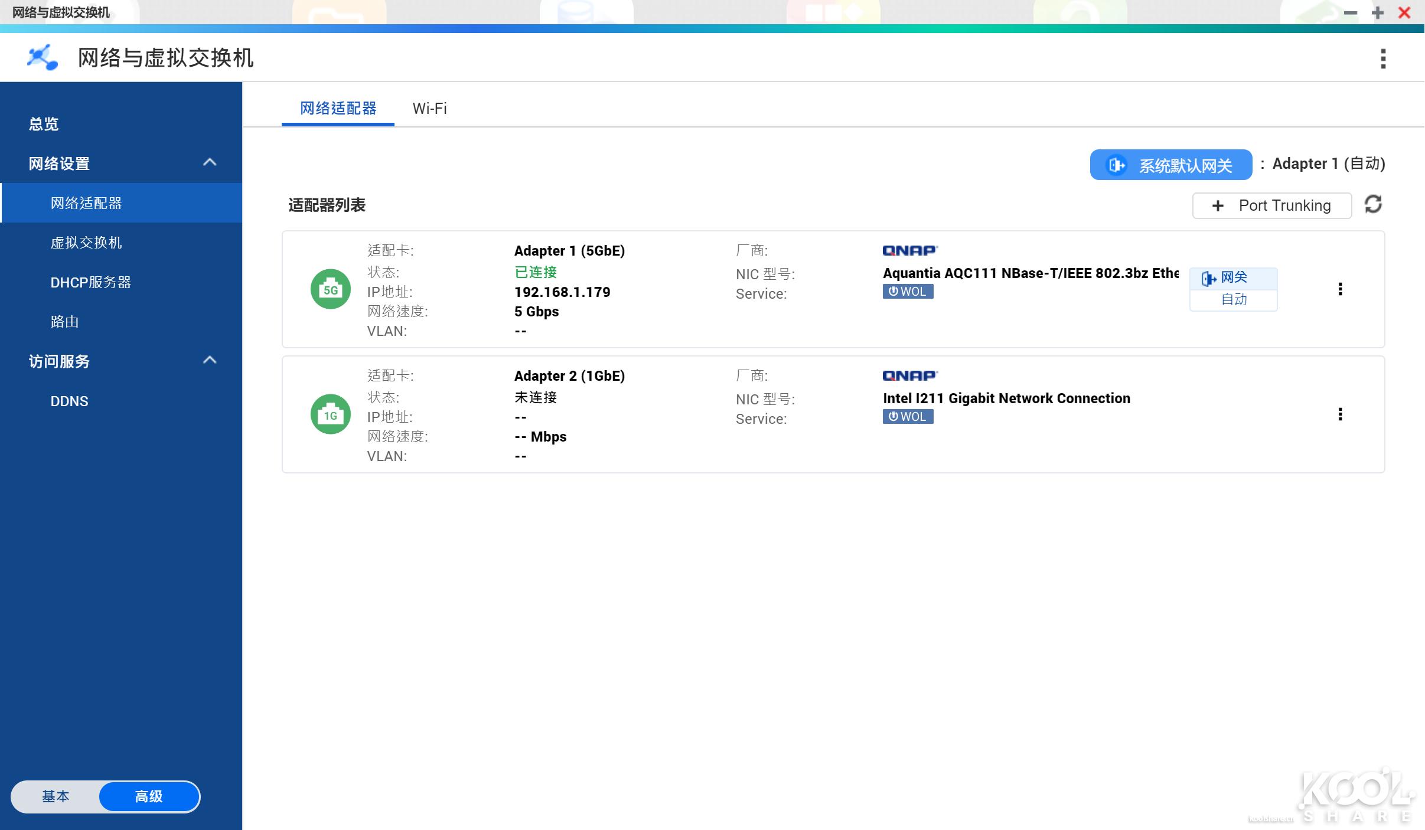
Task: Click the green 5G adapter icon
Action: click(331, 289)
